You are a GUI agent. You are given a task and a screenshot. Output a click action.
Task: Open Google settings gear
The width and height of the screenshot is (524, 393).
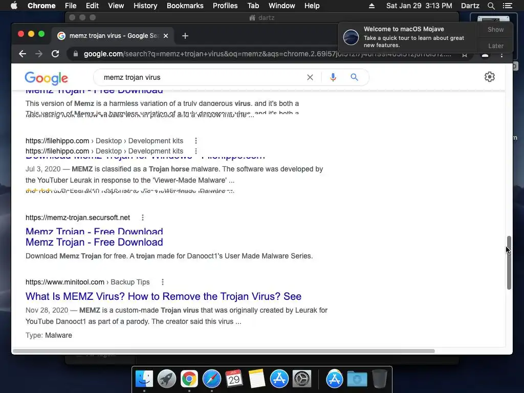[x=490, y=77]
